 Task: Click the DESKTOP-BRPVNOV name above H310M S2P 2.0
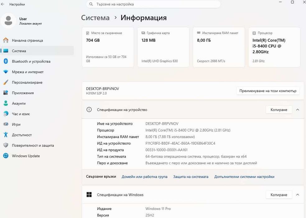(x=102, y=89)
